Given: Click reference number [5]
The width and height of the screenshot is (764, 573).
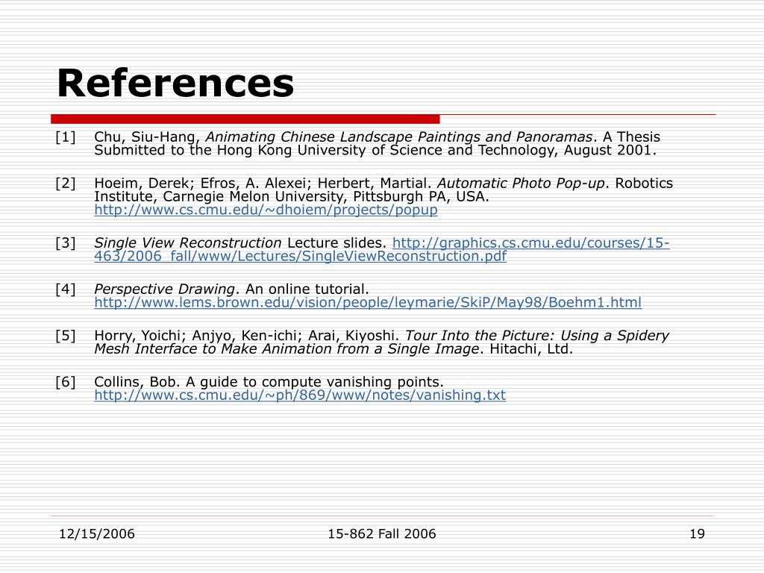Looking at the screenshot, I should point(66,335).
